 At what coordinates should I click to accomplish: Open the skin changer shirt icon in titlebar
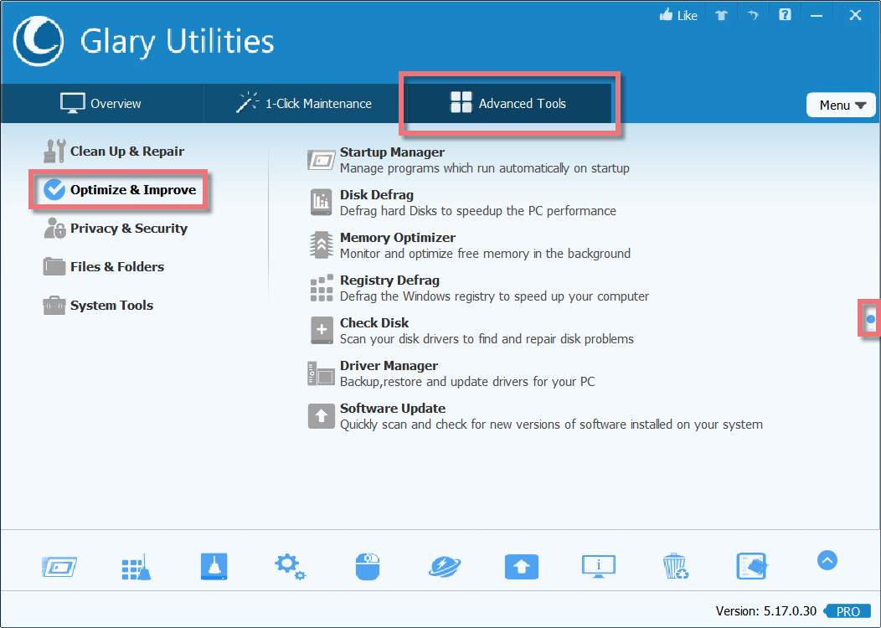pos(721,14)
